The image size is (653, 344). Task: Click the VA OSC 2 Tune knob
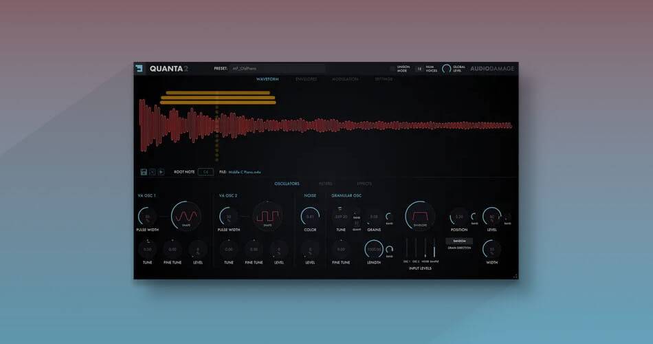coord(229,249)
